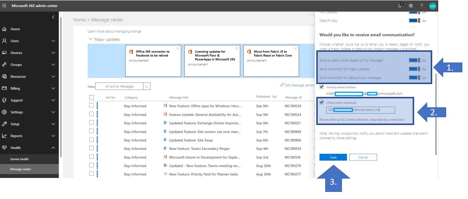The height and width of the screenshot is (199, 468).
Task: Open Reports menu item
Action: click(29, 136)
